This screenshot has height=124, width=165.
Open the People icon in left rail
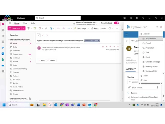[3, 36]
